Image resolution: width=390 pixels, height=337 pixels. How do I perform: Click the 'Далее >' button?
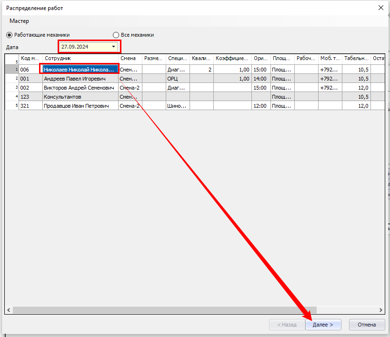323,325
